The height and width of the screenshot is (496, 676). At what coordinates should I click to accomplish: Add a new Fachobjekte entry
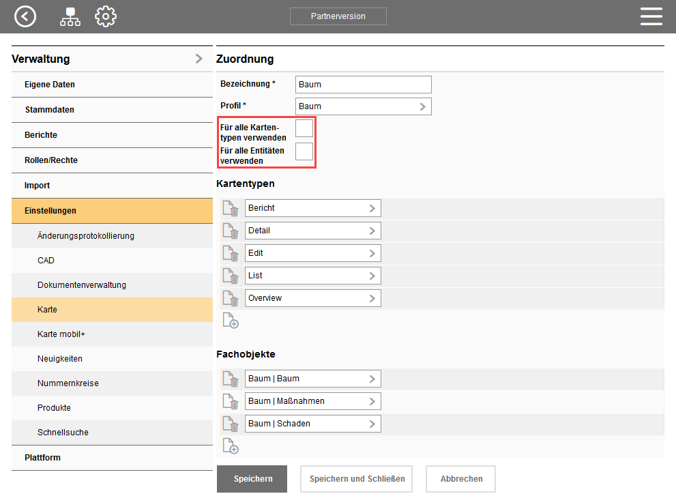(231, 446)
